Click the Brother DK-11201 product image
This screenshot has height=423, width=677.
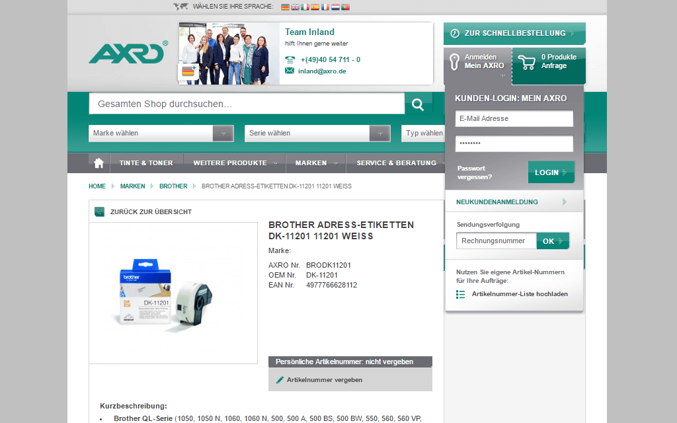[173, 293]
